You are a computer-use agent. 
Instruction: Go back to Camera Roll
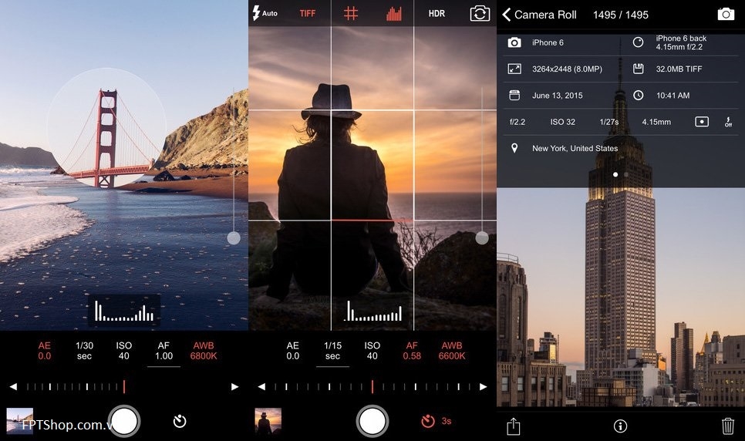[x=539, y=15]
